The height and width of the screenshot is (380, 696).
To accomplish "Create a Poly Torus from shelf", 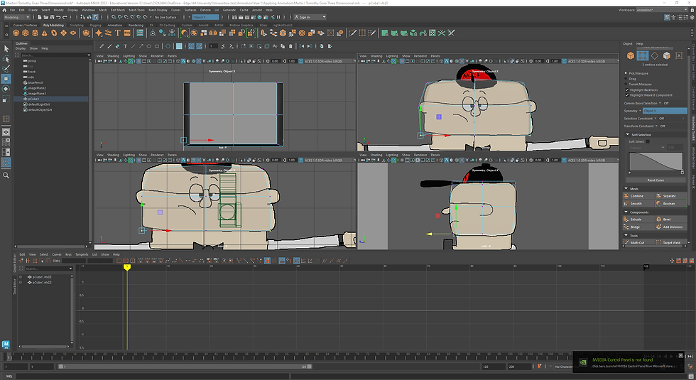I will [54, 33].
